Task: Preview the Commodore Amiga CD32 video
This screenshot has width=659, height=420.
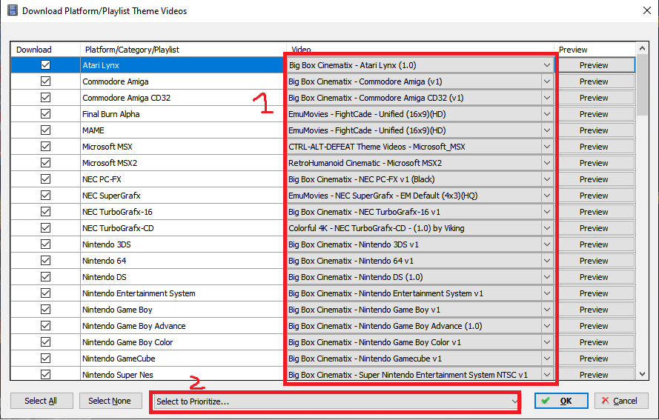Action: tap(594, 98)
